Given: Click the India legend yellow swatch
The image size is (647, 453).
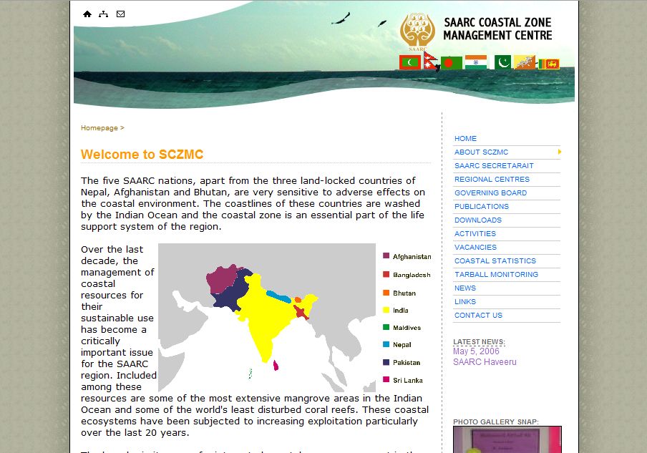Looking at the screenshot, I should 386,310.
